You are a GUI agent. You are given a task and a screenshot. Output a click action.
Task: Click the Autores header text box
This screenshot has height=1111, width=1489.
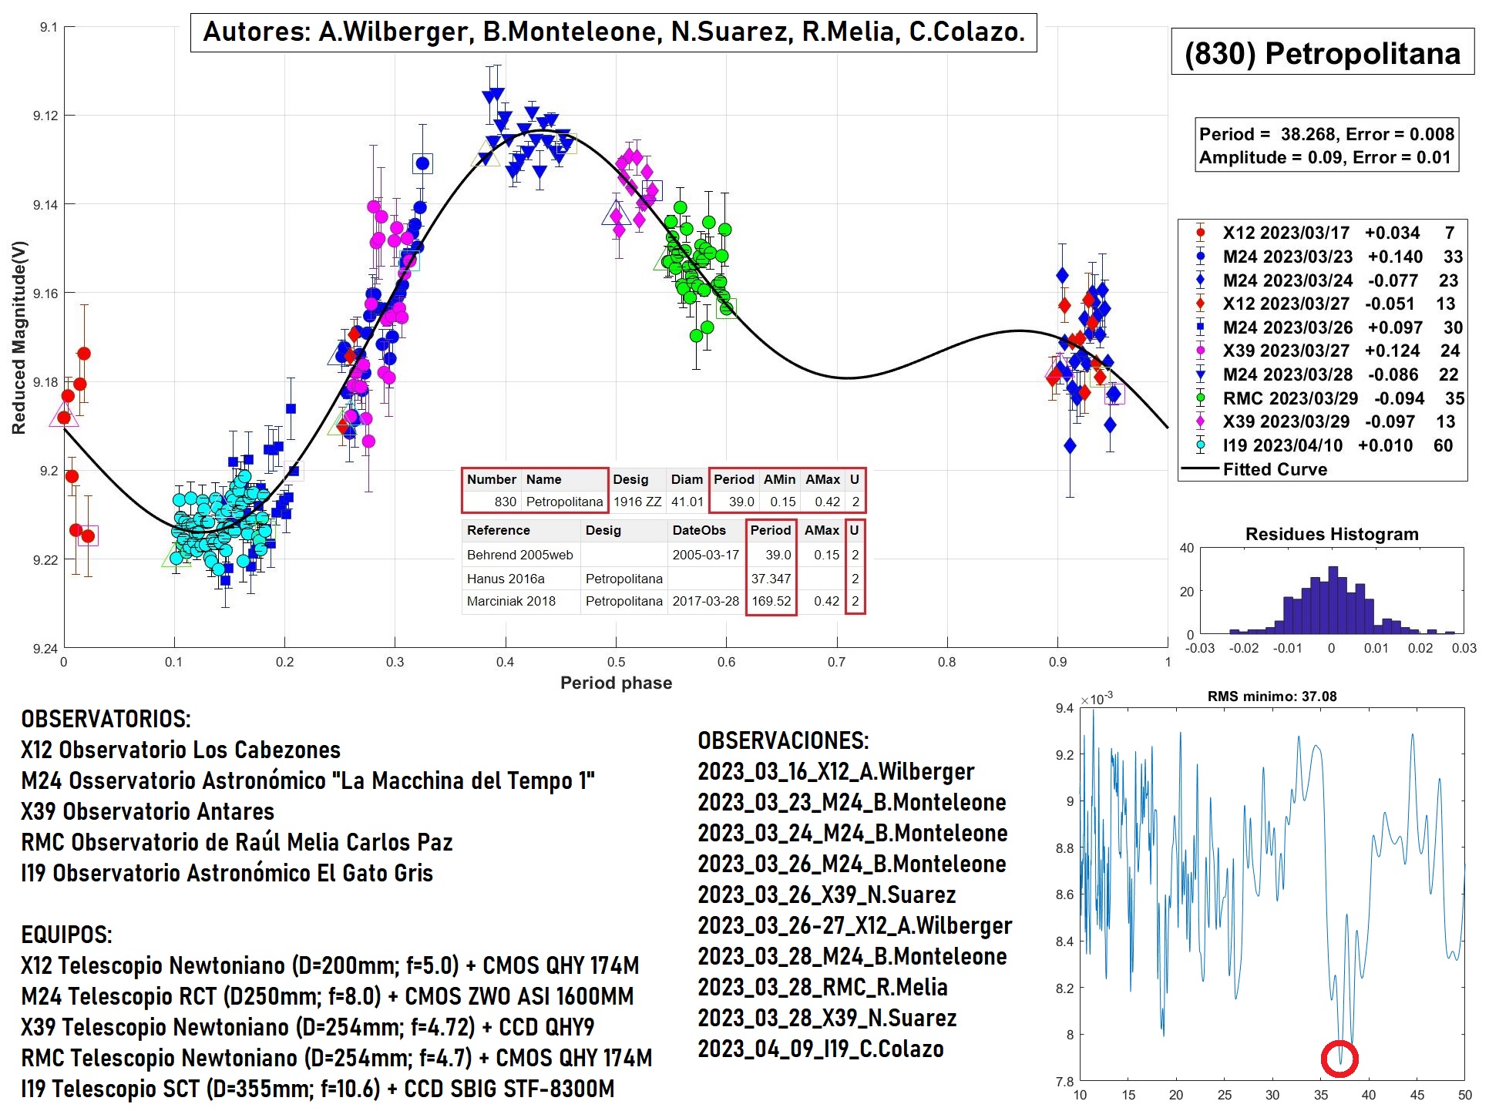(613, 32)
